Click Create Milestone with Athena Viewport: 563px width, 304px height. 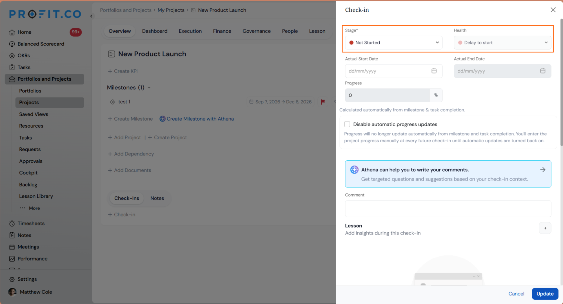pos(197,119)
